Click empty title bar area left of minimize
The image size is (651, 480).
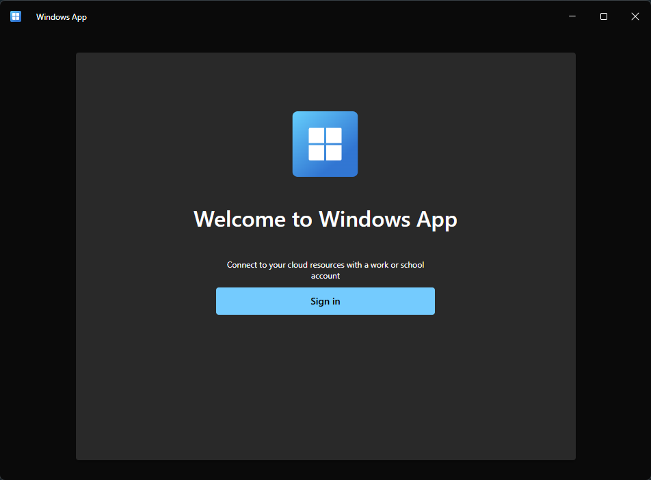(x=342, y=16)
